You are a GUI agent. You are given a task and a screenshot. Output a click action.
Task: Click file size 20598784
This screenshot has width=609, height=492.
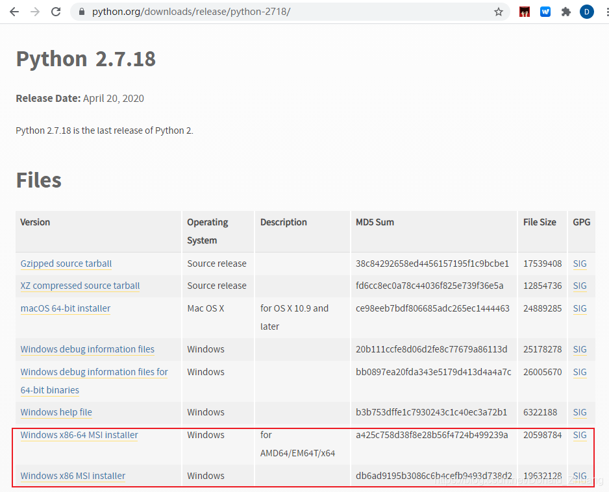tap(543, 435)
